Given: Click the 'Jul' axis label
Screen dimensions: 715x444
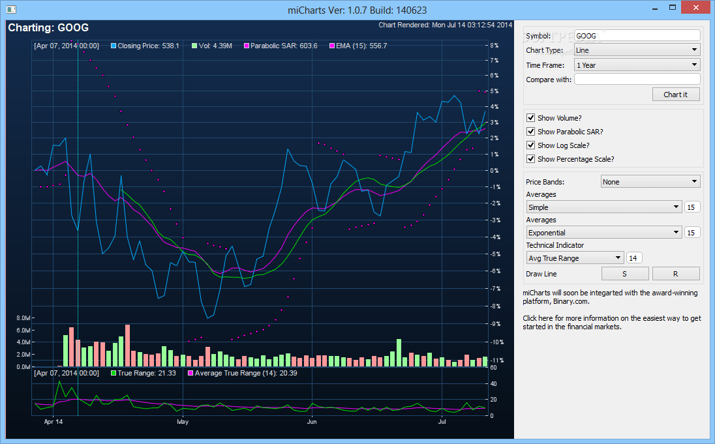Looking at the screenshot, I should [x=442, y=422].
